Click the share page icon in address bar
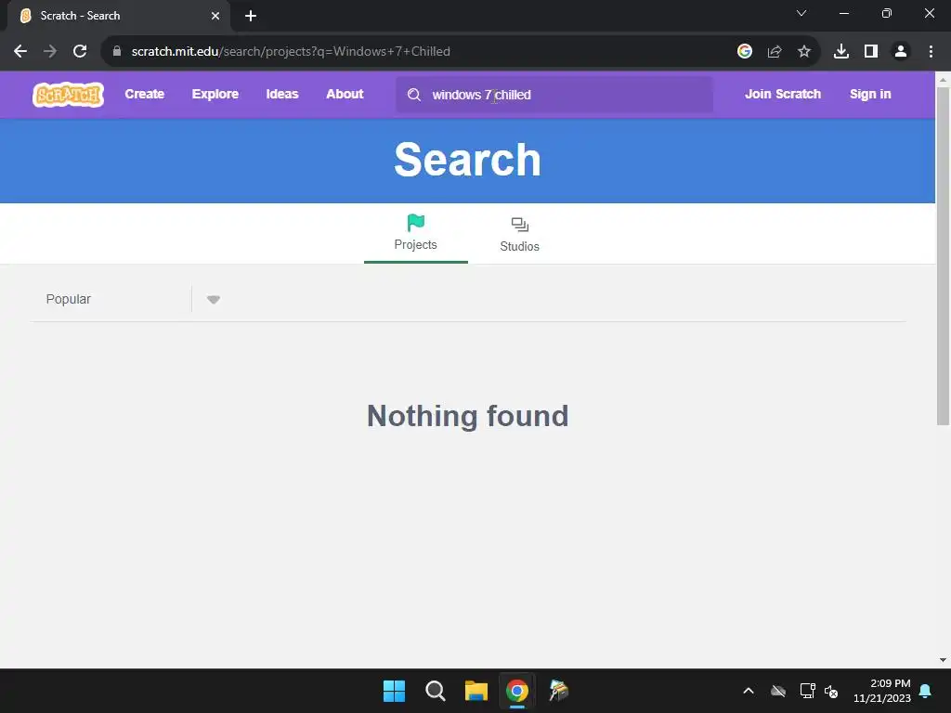 coord(775,52)
